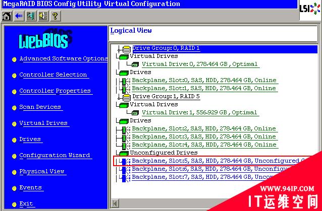This screenshot has height=211, width=322.
Task: Open Advanced Software Options
Action: (x=63, y=59)
